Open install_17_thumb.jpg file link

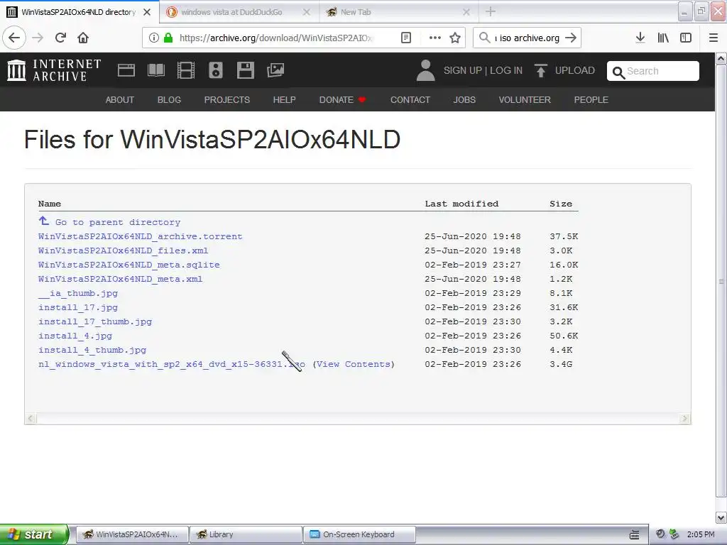[x=95, y=321]
